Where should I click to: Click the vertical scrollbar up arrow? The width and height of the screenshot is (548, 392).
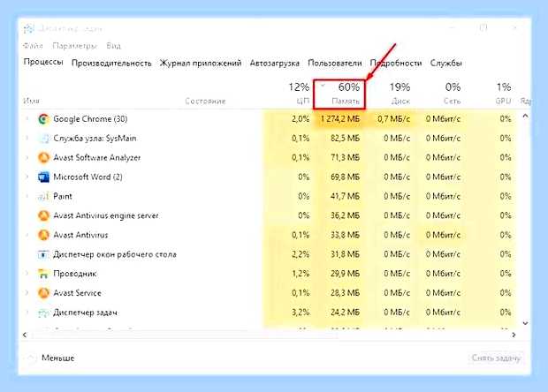[x=525, y=116]
